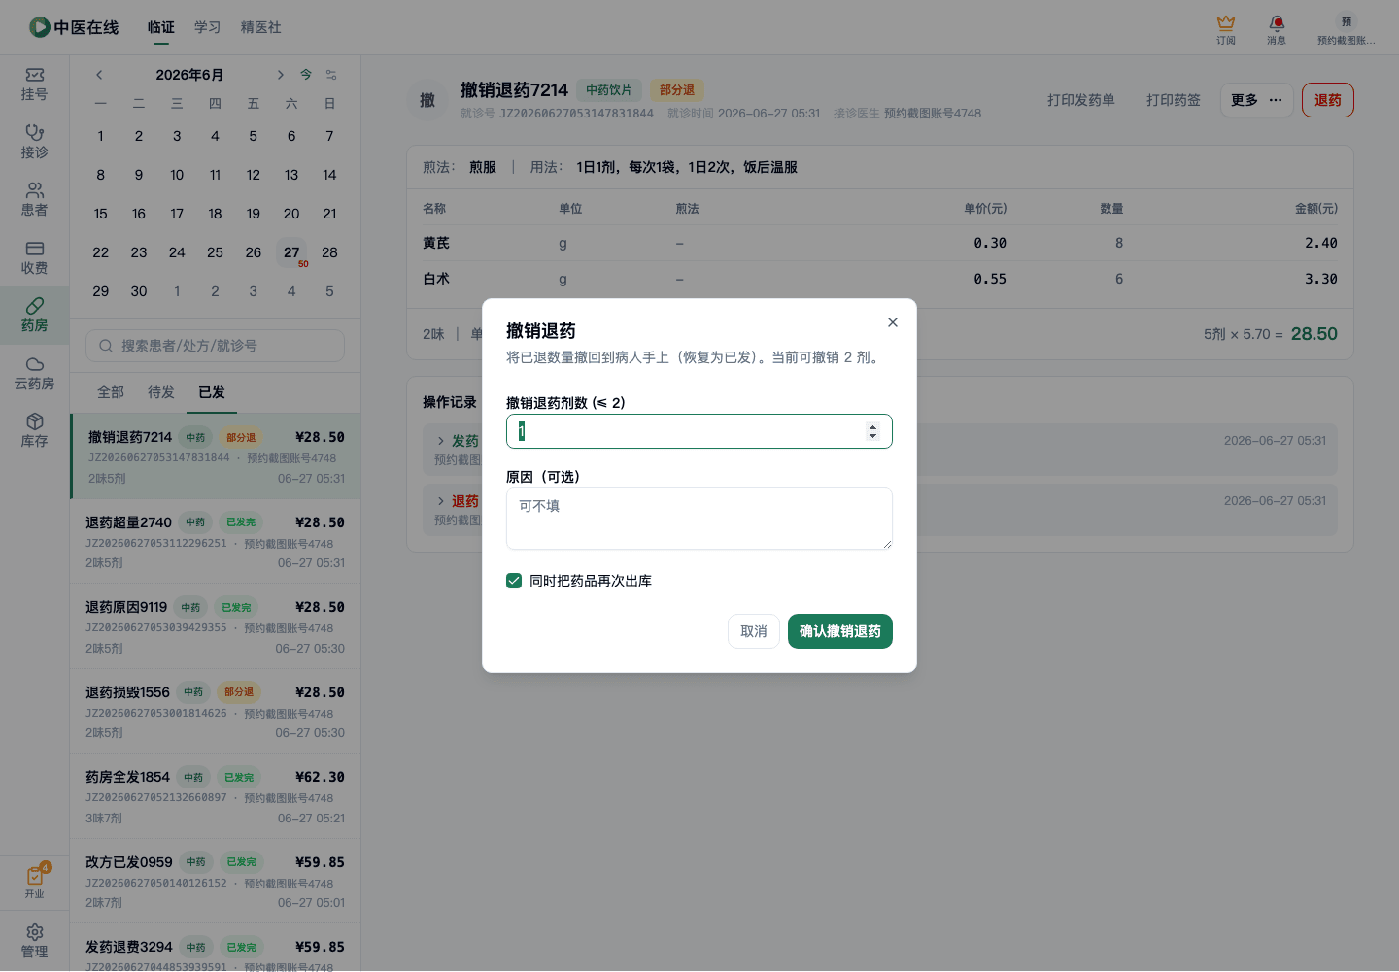Screen dimensions: 1399x972
Task: Open the 库存 inventory sidebar icon
Action: [34, 430]
